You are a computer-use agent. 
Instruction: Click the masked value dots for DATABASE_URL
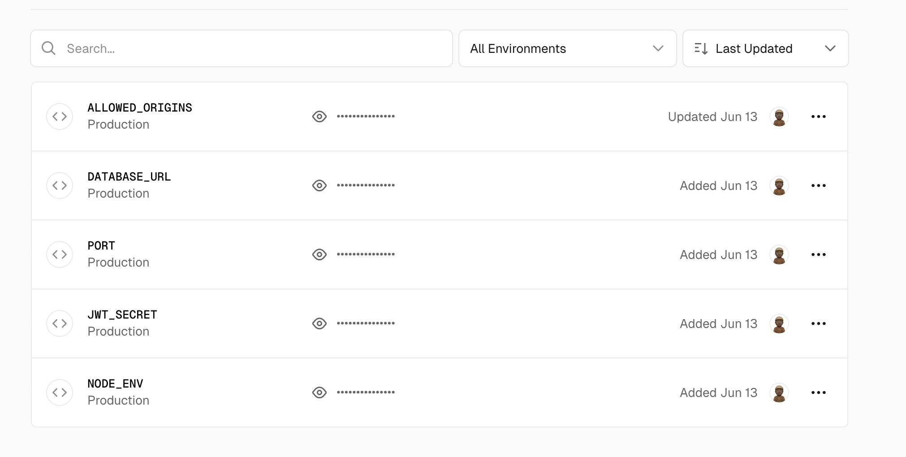click(x=366, y=185)
